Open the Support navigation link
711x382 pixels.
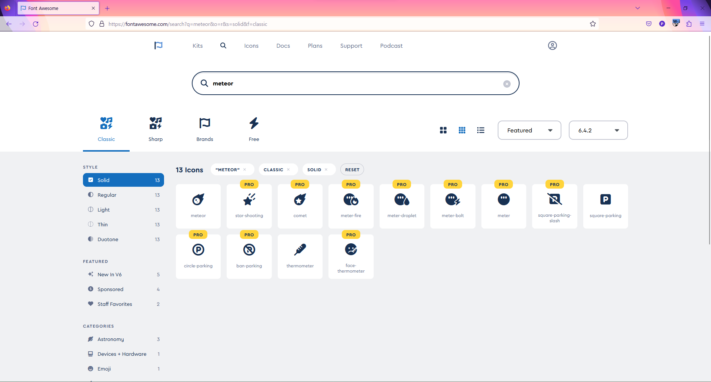[351, 46]
